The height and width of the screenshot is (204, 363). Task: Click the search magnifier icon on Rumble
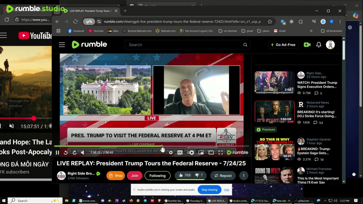[245, 45]
